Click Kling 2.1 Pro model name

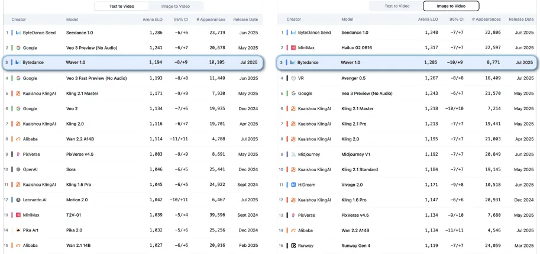click(354, 124)
